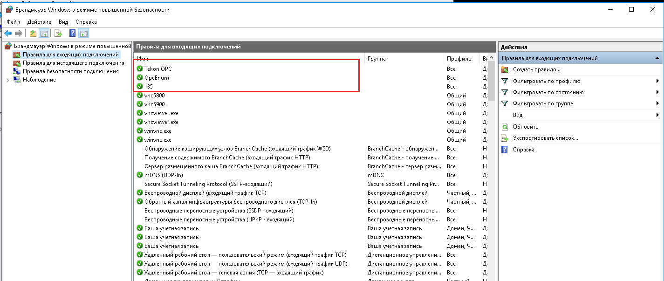Select Правила для исходящего подключения tree node
Screen dimensions: 664x281
[x=73, y=63]
